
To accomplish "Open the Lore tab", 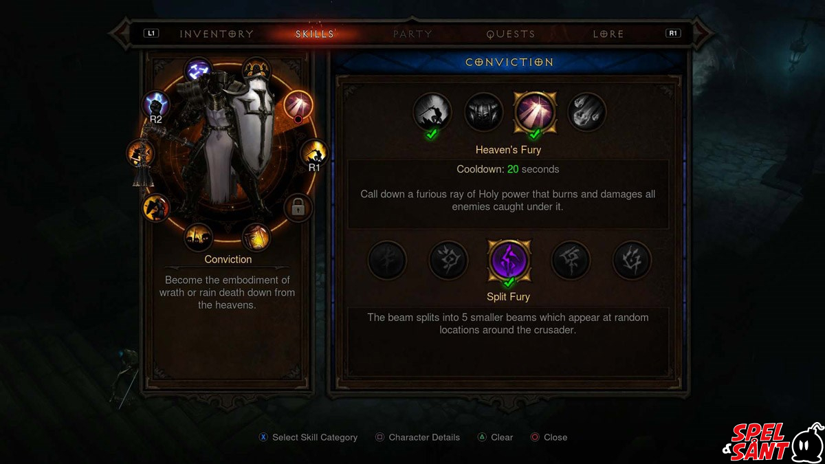I will click(x=608, y=34).
